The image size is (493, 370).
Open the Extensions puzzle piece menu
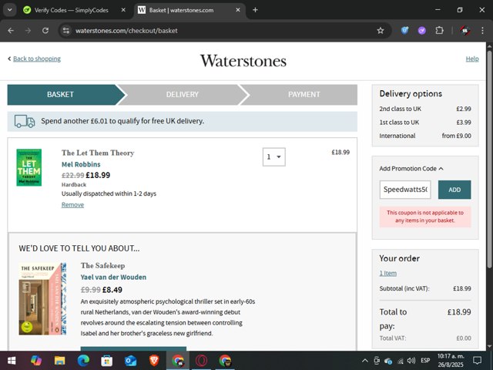tap(439, 31)
